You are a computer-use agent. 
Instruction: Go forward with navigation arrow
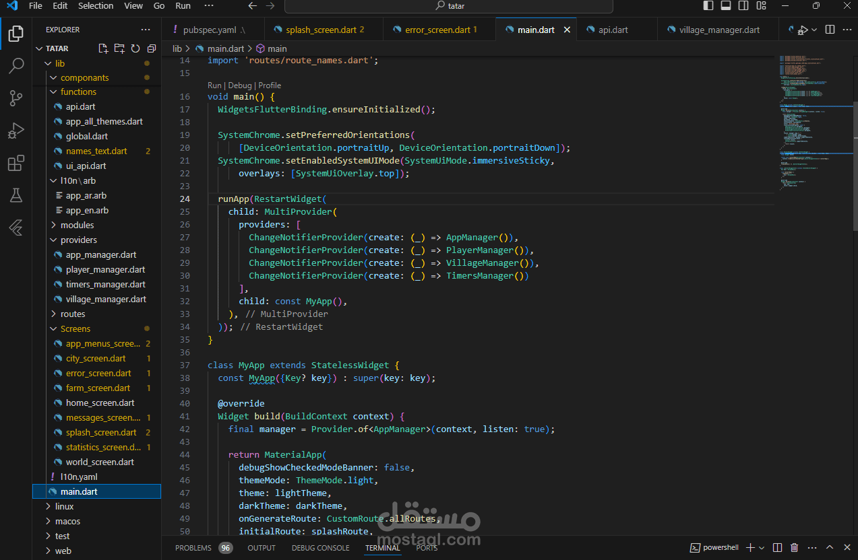[x=270, y=5]
